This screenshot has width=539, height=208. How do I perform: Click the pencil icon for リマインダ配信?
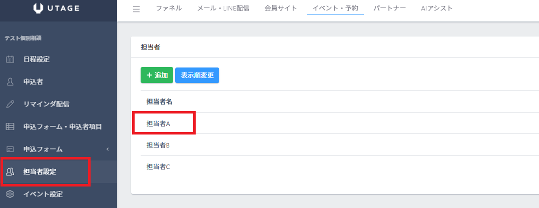10,104
